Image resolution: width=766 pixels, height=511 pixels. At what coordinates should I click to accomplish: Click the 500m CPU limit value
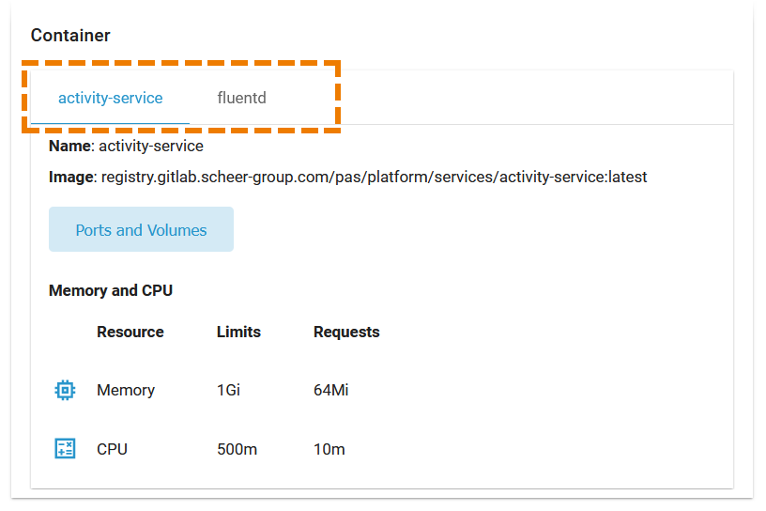click(x=237, y=449)
